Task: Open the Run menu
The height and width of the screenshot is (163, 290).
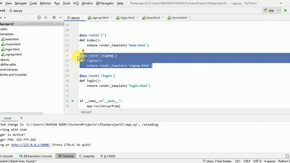Action: click(x=57, y=3)
